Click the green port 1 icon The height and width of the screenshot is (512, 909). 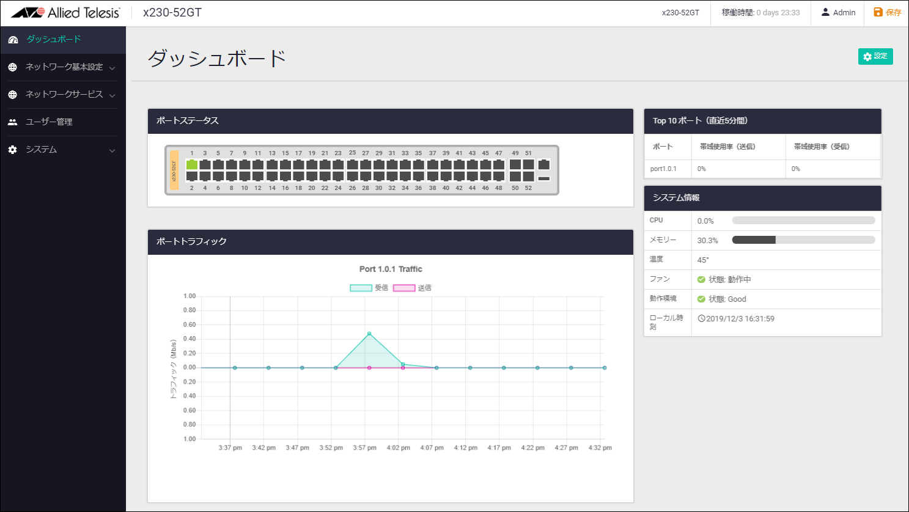(191, 164)
